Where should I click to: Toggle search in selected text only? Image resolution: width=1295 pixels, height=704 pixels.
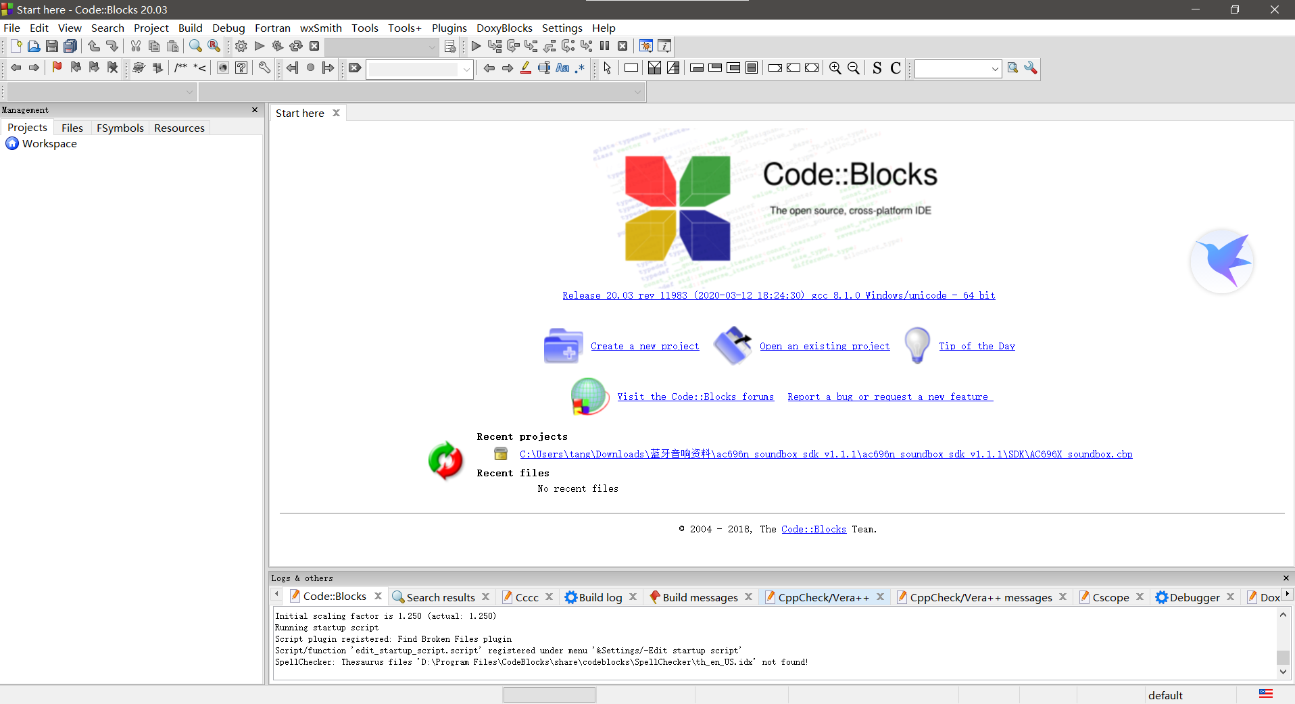click(544, 68)
